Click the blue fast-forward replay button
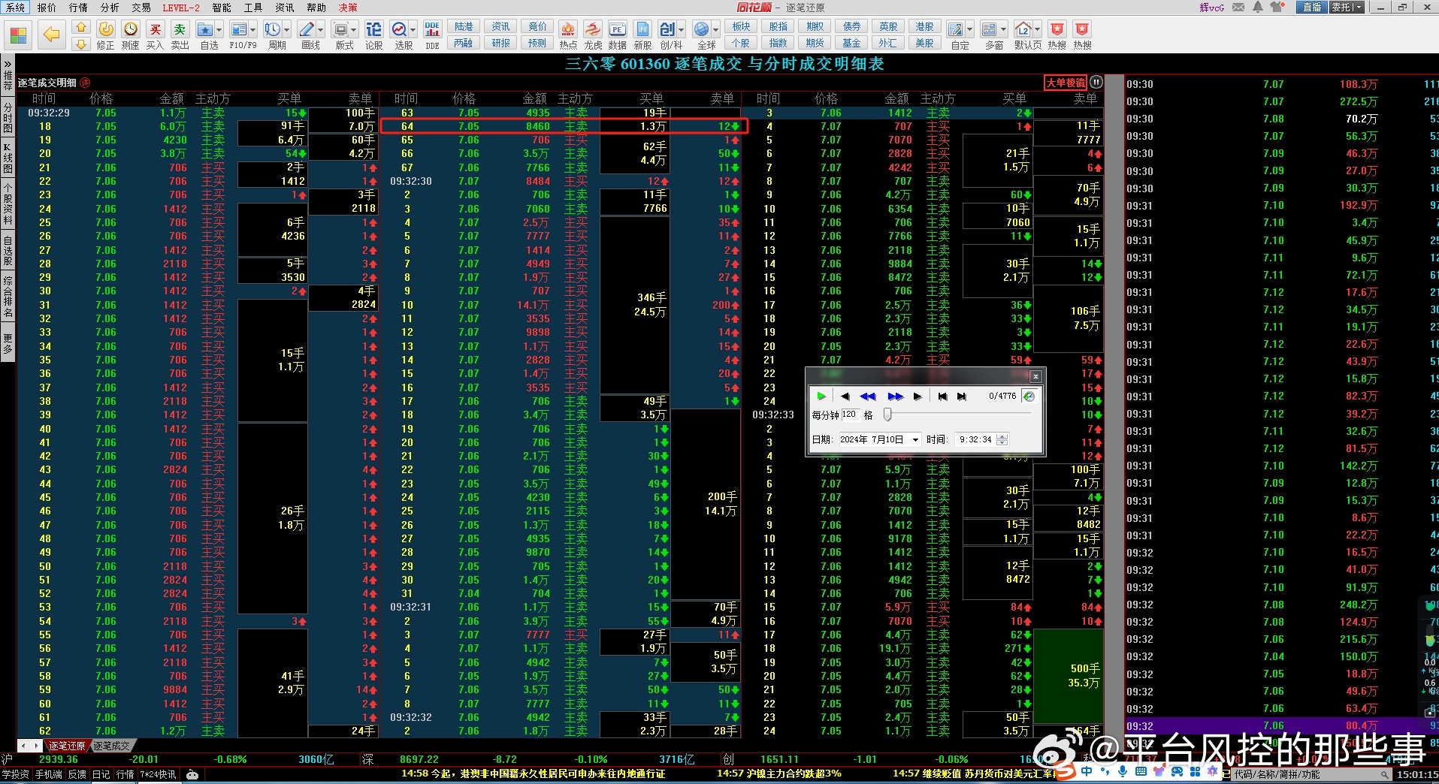Screen dimensions: 1439x784 click(x=895, y=397)
